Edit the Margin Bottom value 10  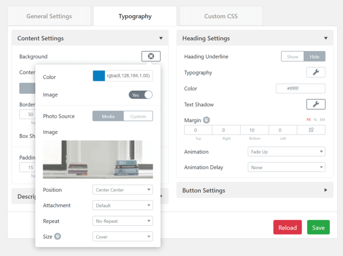(x=254, y=130)
